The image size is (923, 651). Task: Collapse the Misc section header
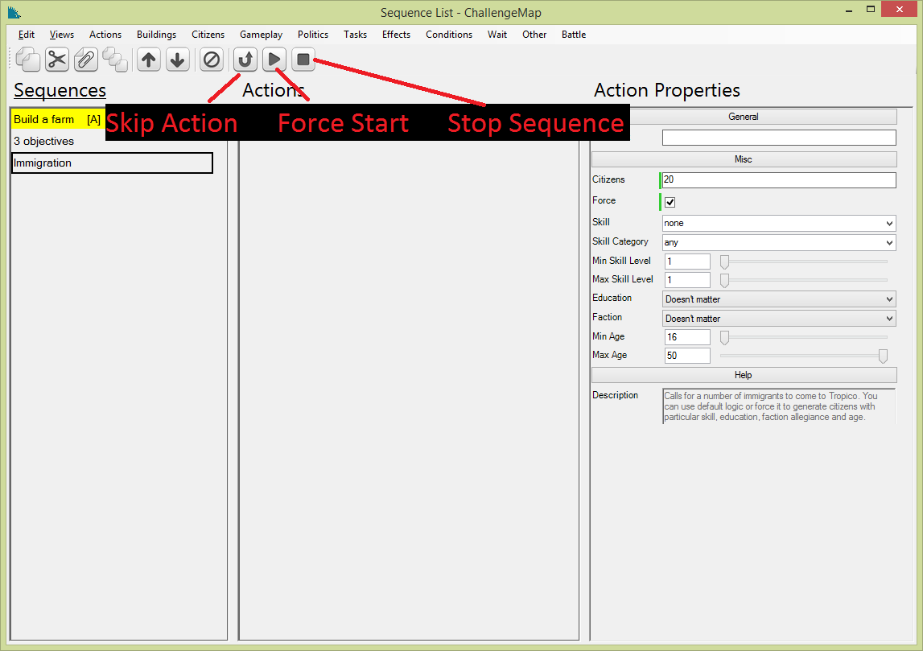coord(744,159)
